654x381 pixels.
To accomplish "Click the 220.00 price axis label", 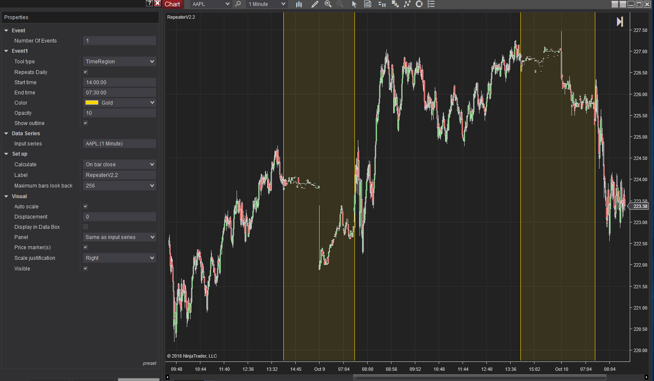I will tap(640, 350).
